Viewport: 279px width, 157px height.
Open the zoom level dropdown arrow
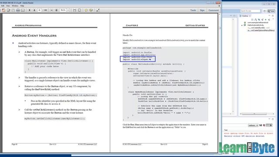click(x=68, y=10)
